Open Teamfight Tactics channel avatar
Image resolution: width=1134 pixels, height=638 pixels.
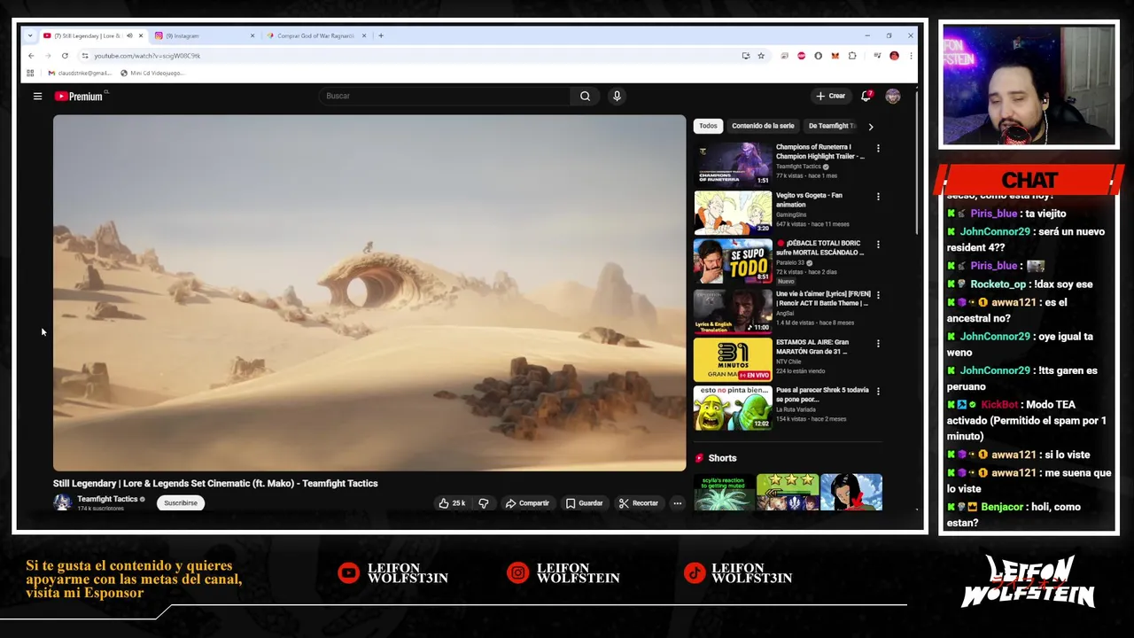(62, 502)
